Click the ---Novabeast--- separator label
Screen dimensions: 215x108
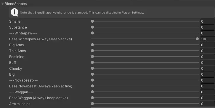click(23, 80)
